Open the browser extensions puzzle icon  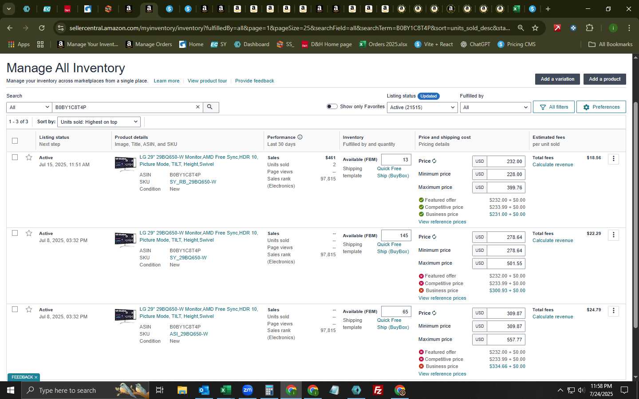tap(589, 28)
